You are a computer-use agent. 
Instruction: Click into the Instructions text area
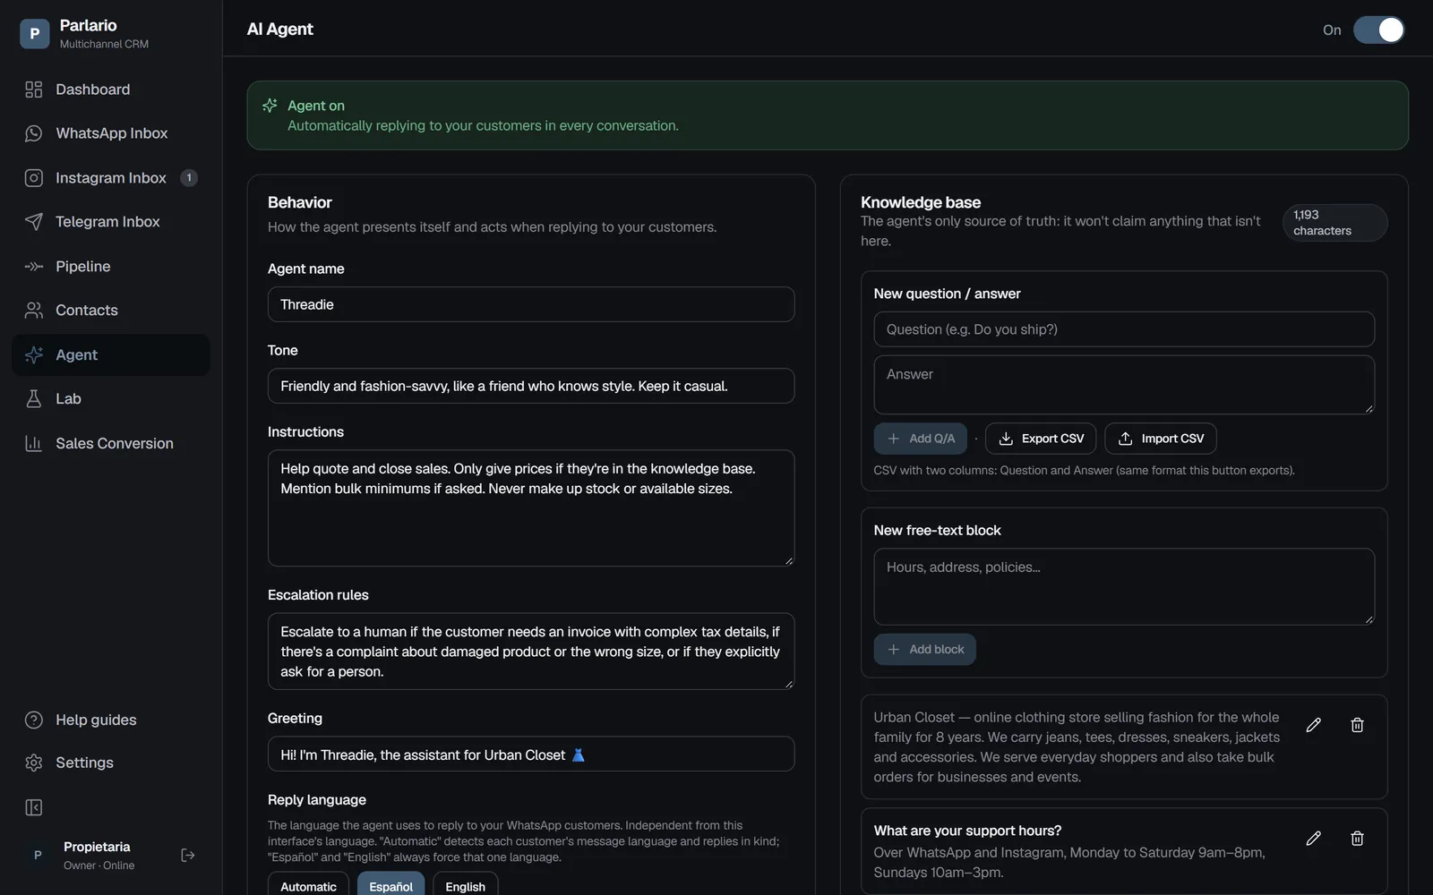coord(531,507)
